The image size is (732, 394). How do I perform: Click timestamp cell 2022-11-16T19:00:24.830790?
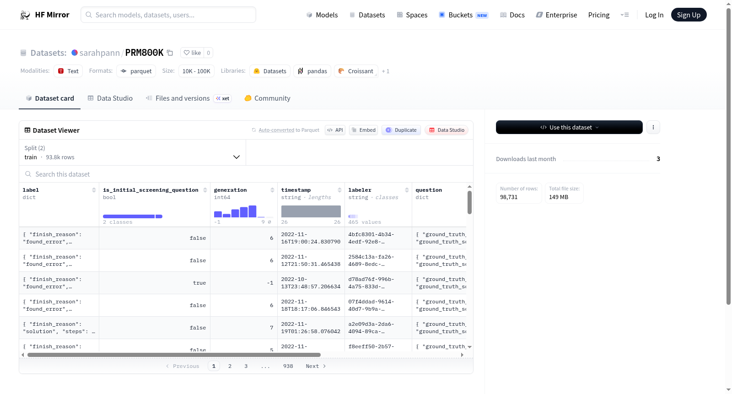pos(311,238)
